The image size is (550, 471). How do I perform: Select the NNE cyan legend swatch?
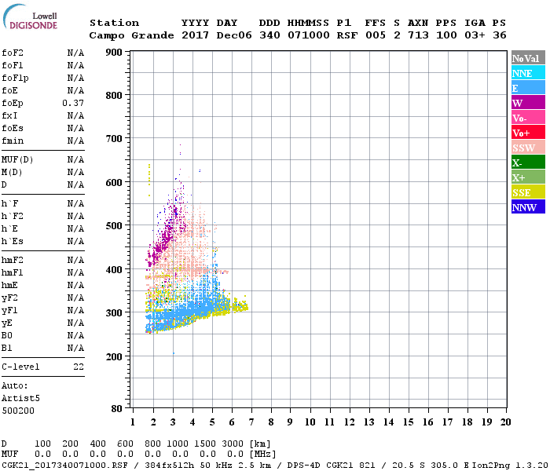pyautogui.click(x=528, y=73)
